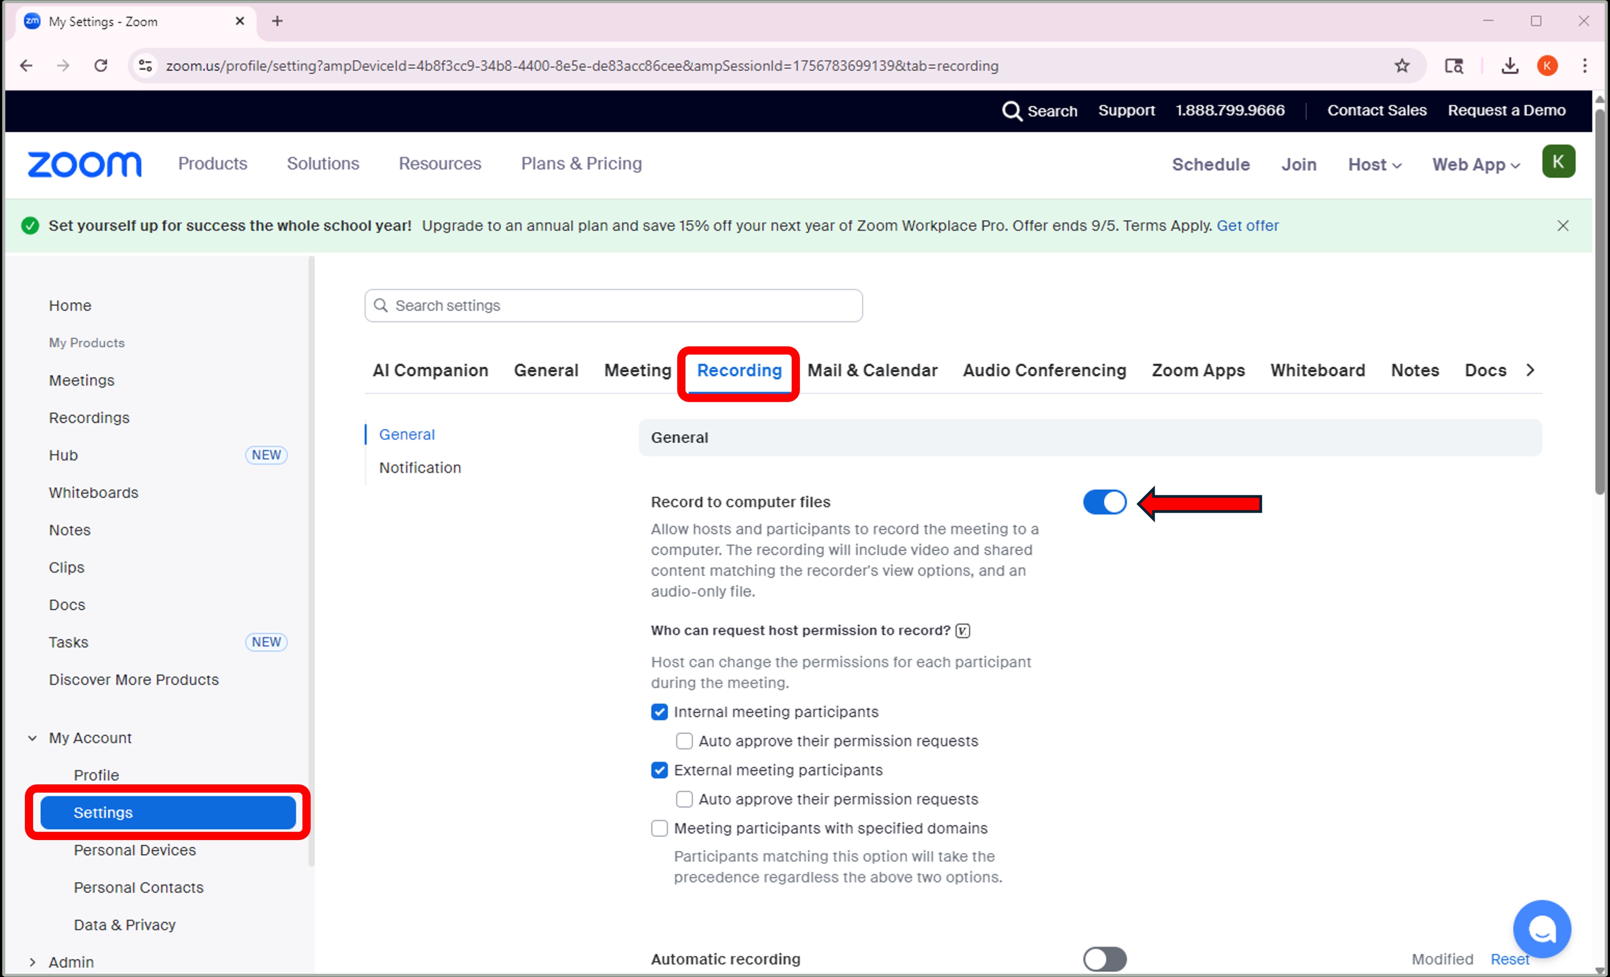Viewport: 1610px width, 977px height.
Task: Uncheck Internal meeting participants
Action: (659, 712)
